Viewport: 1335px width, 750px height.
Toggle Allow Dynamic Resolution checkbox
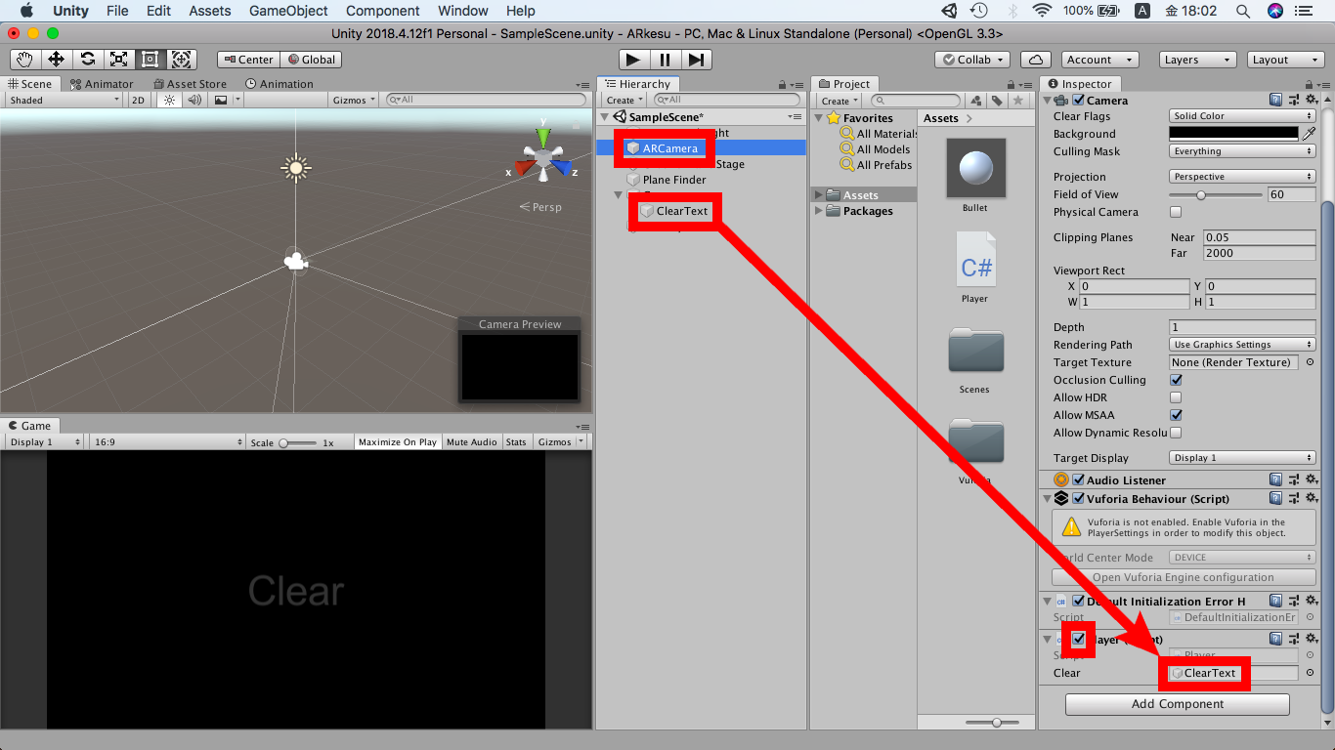click(1176, 433)
